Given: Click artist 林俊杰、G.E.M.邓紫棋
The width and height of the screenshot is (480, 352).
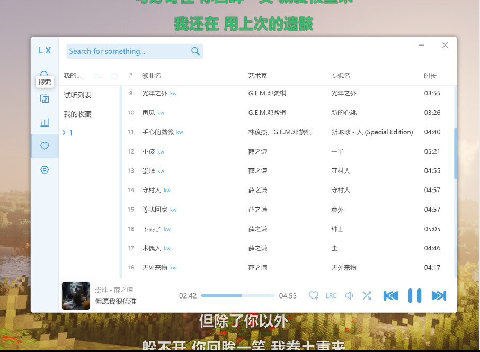Looking at the screenshot, I should click(x=280, y=132).
